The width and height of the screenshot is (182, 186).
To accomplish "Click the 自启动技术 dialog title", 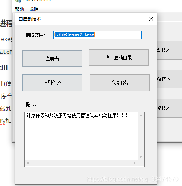I will click(x=30, y=19).
